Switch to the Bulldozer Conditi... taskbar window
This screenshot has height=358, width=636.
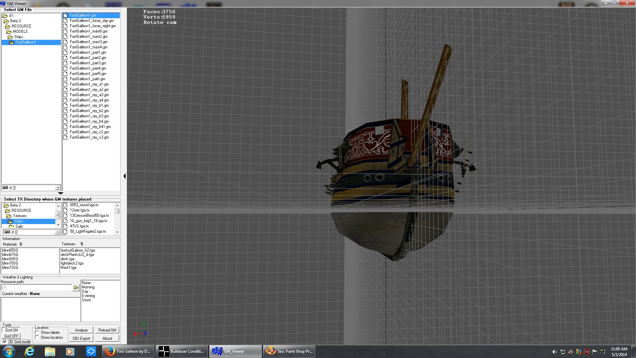point(181,351)
